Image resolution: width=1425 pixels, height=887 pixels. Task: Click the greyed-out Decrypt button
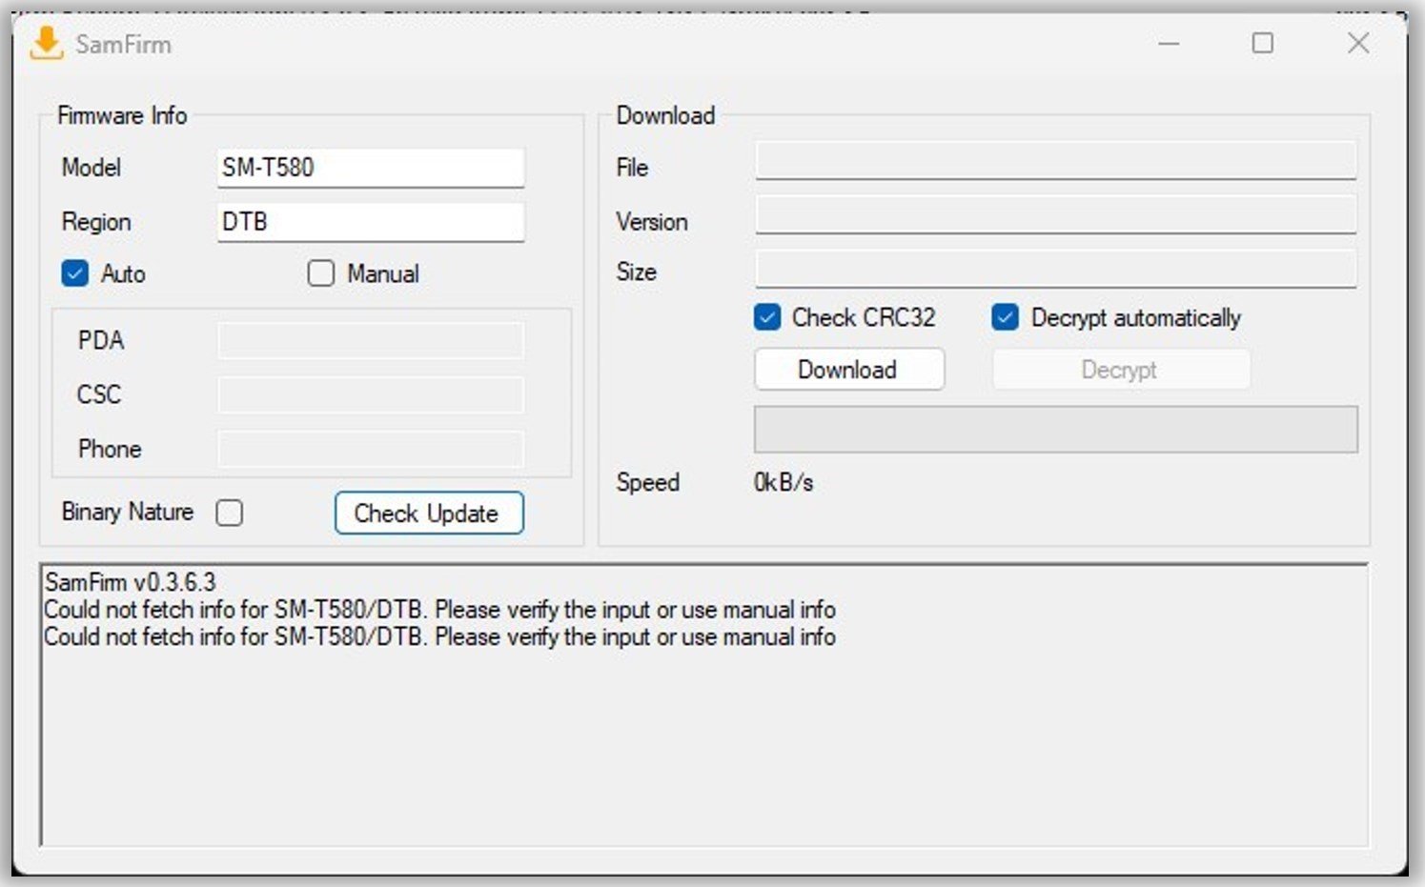click(x=1120, y=370)
